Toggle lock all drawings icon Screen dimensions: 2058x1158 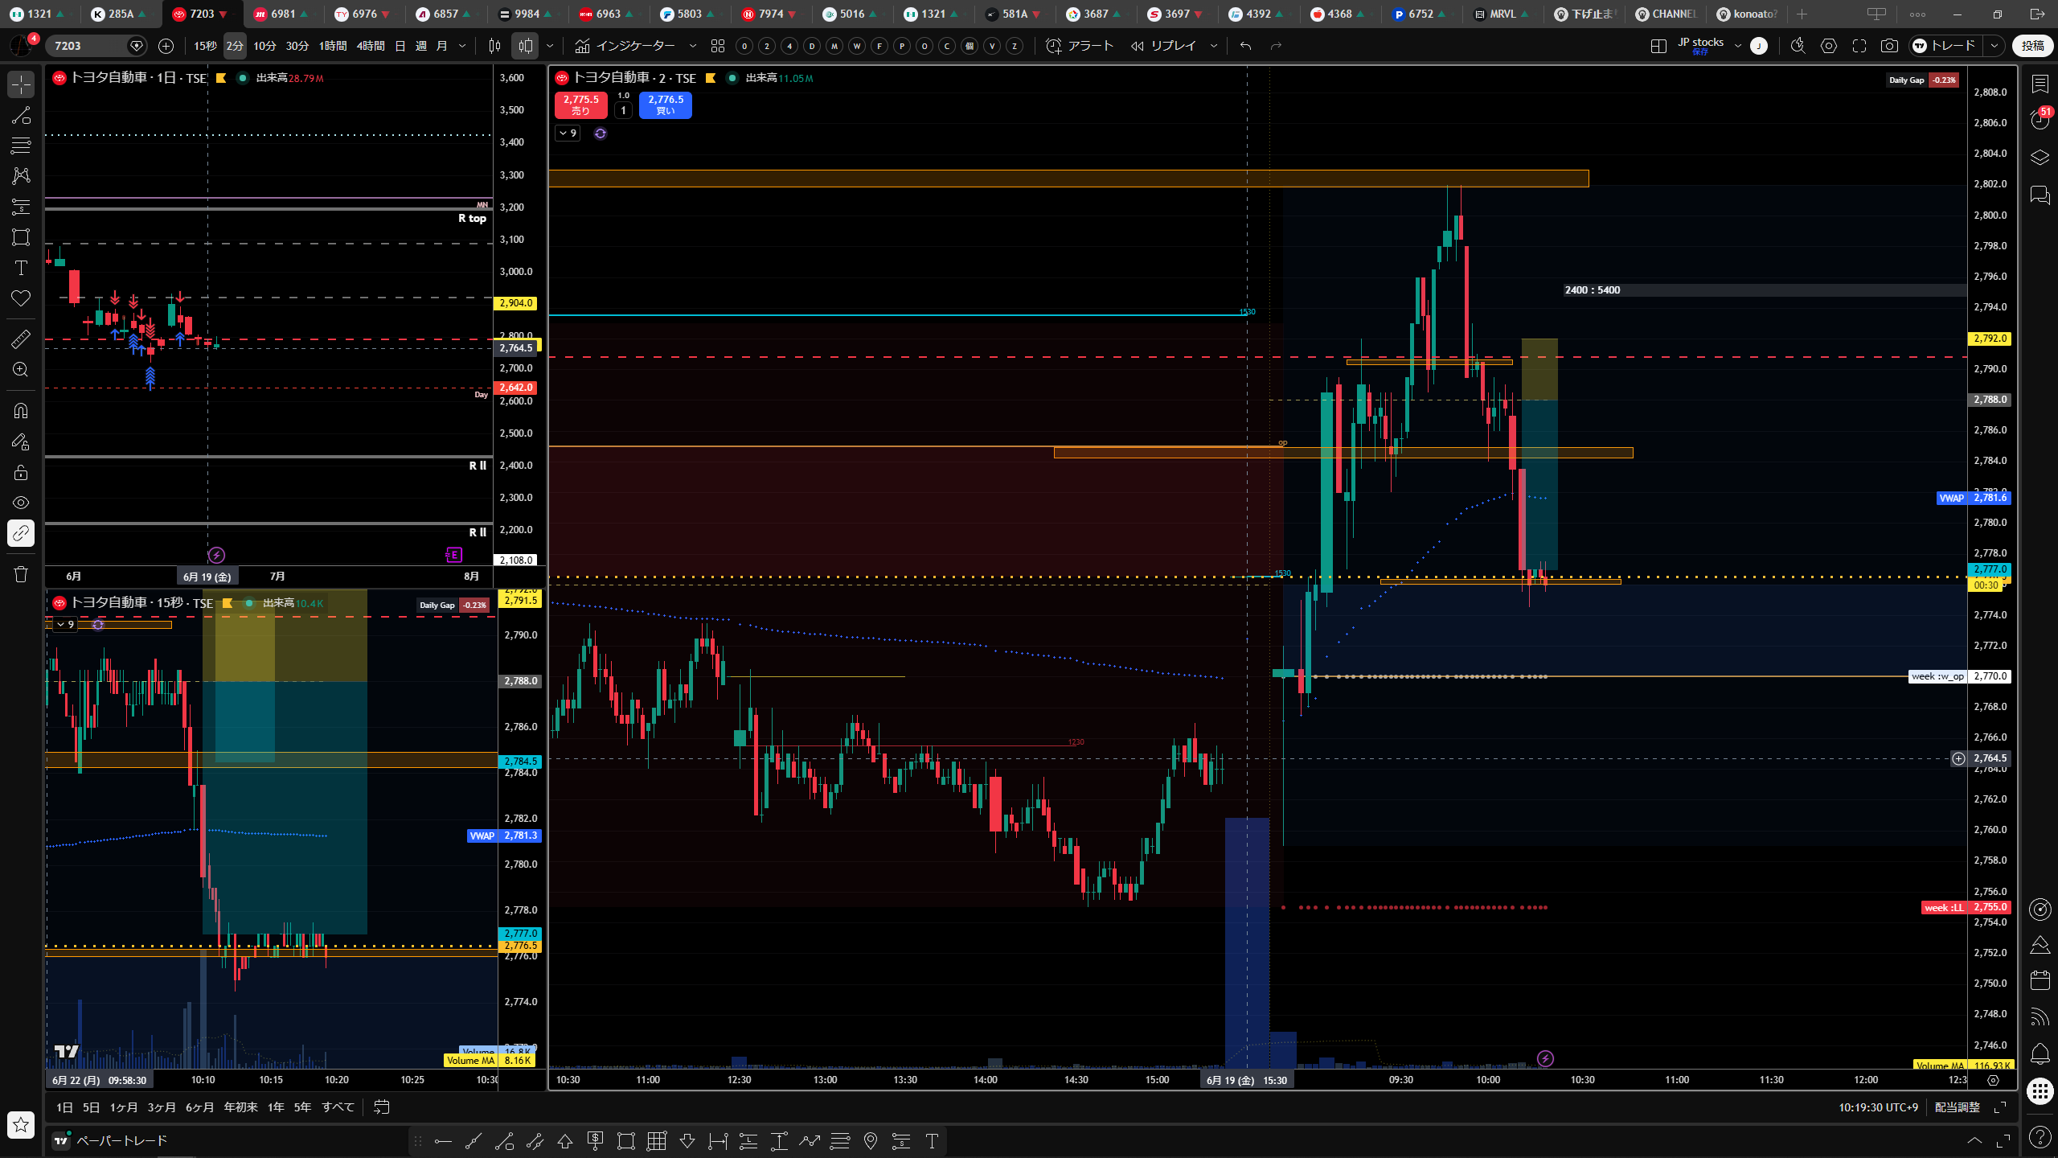click(x=21, y=472)
